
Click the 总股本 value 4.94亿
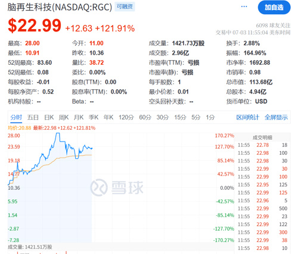pyautogui.click(x=257, y=92)
